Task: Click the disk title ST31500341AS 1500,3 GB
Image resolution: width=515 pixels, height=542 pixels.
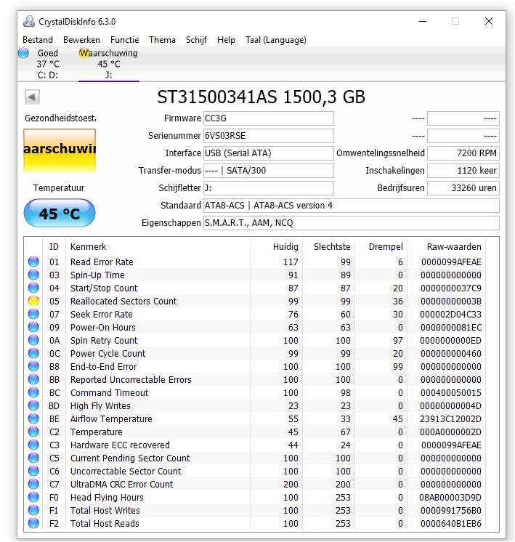Action: point(261,97)
